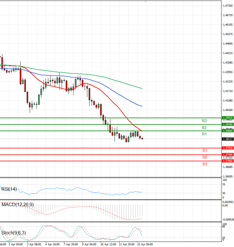Screen dimensions: 234x247
Task: Select the green 1.39920 price tag
Action: [228, 118]
